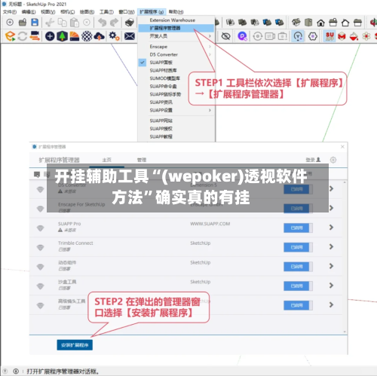Viewport: 377px width, 376px height.
Task: Click the filter list icon in extension manager
Action: pyautogui.click(x=37, y=174)
